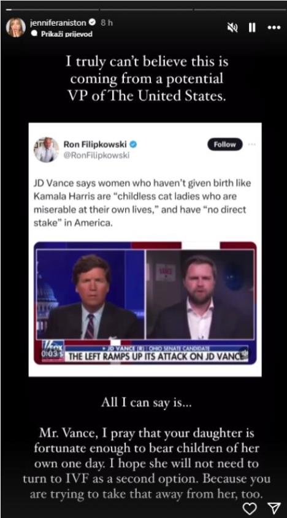Click the translation speech bubble icon
The height and width of the screenshot is (518, 287).
(33, 34)
